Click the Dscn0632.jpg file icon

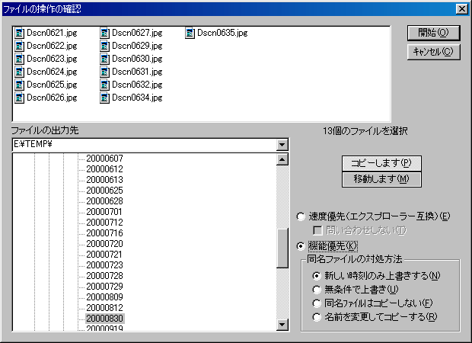(104, 85)
